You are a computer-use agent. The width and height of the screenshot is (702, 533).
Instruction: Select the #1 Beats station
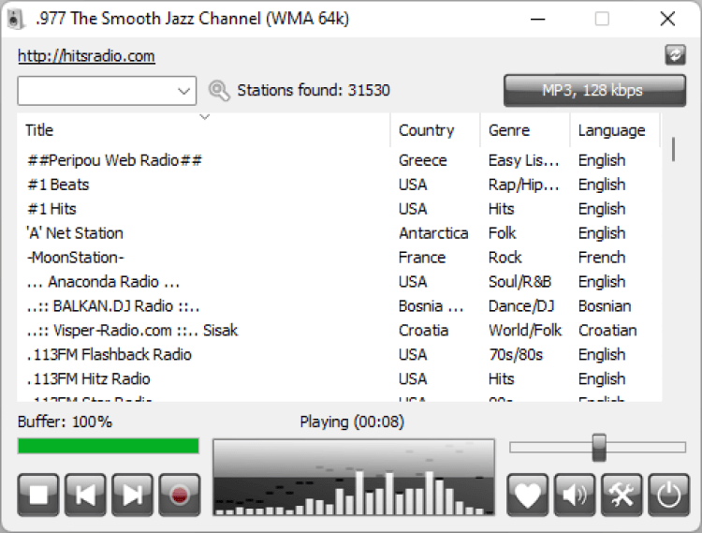(x=340, y=185)
